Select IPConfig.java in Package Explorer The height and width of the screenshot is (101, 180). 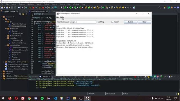(x=17, y=52)
